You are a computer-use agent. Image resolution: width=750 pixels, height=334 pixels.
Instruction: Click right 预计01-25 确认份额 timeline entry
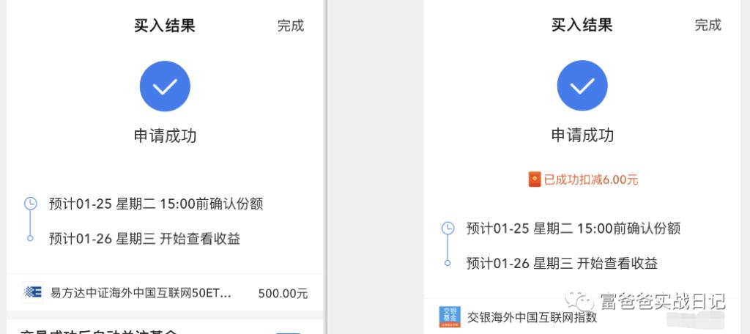coord(573,229)
